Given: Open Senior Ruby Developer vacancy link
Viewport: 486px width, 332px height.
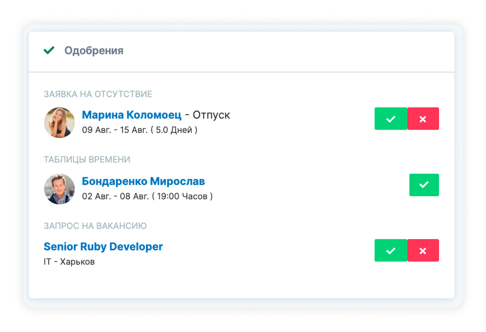Looking at the screenshot, I should click(103, 247).
